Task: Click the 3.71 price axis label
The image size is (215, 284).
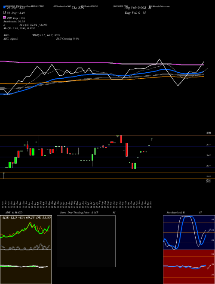Action: click(209, 145)
